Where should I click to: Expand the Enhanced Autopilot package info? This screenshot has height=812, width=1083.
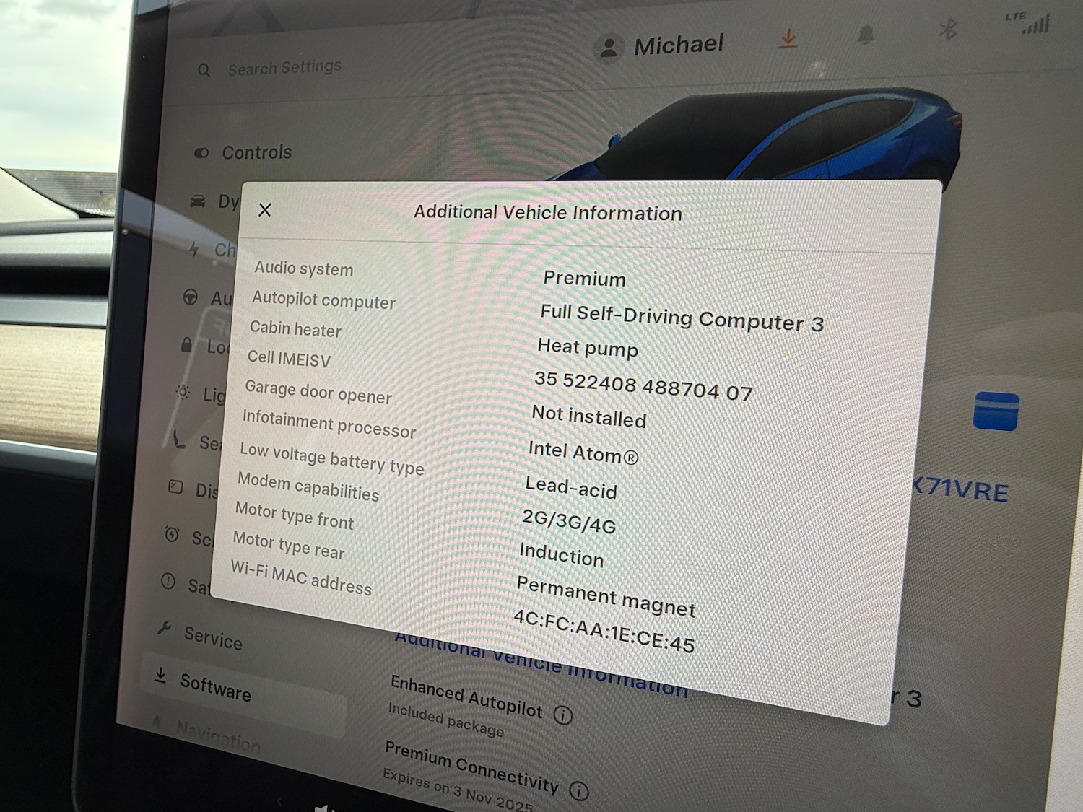click(562, 715)
